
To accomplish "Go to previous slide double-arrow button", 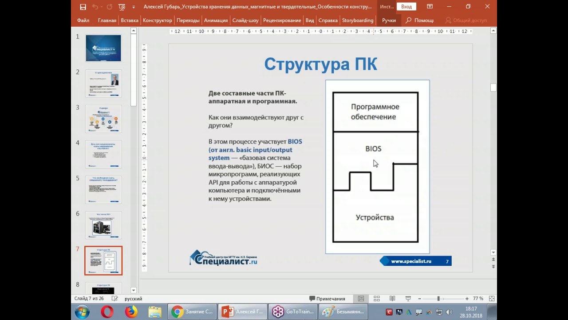I will [x=493, y=260].
